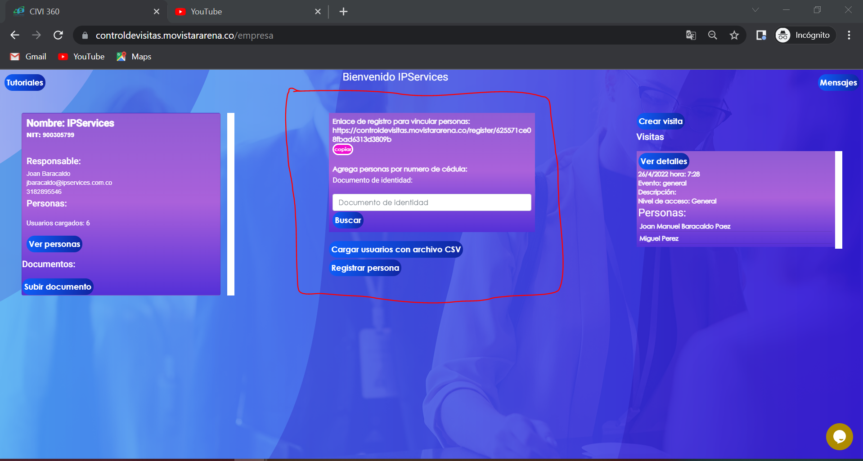This screenshot has width=863, height=461.
Task: Close the YouTube tab
Action: [318, 12]
